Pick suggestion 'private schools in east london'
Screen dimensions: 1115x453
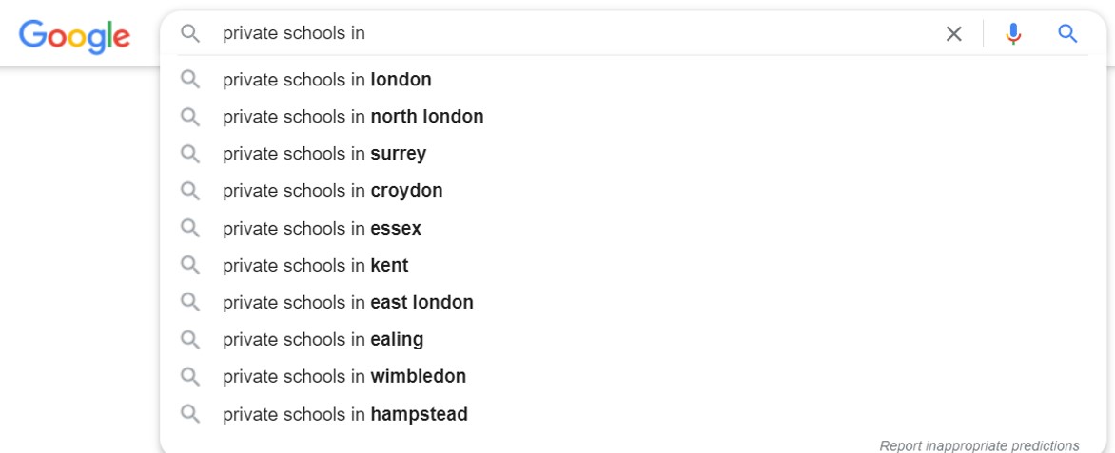[x=633, y=302]
